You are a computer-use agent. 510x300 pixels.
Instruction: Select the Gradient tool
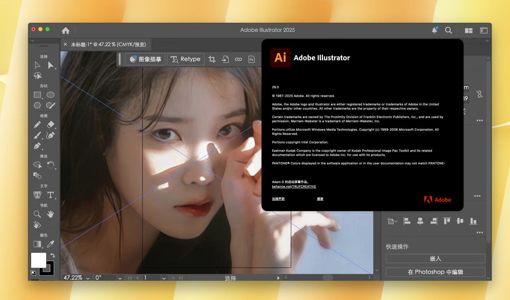pos(37,244)
